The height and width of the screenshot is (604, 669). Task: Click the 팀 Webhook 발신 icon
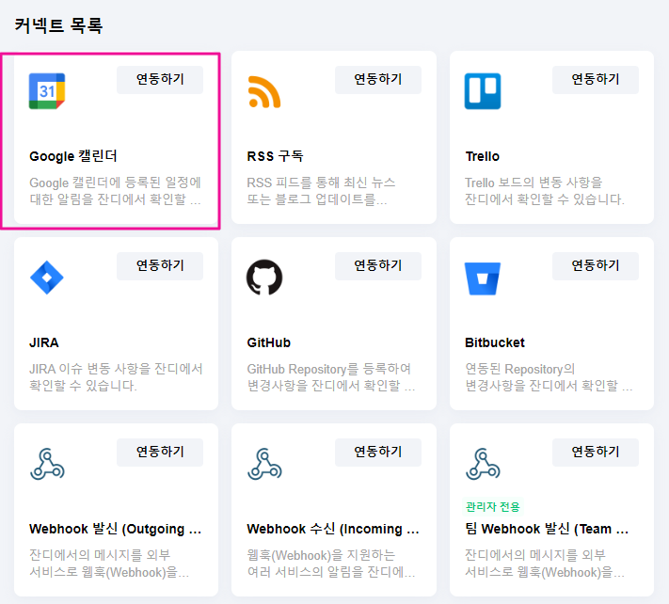coord(483,464)
